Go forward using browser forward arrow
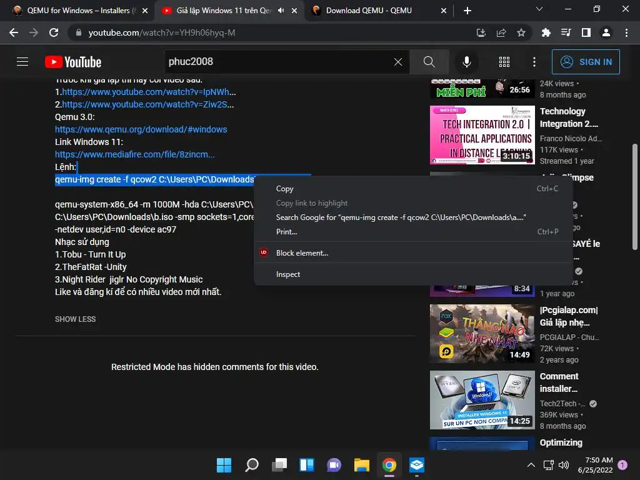Image resolution: width=640 pixels, height=480 pixels. pos(34,32)
